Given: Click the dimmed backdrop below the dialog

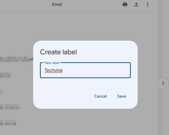Looking at the screenshot, I should click(85, 121).
